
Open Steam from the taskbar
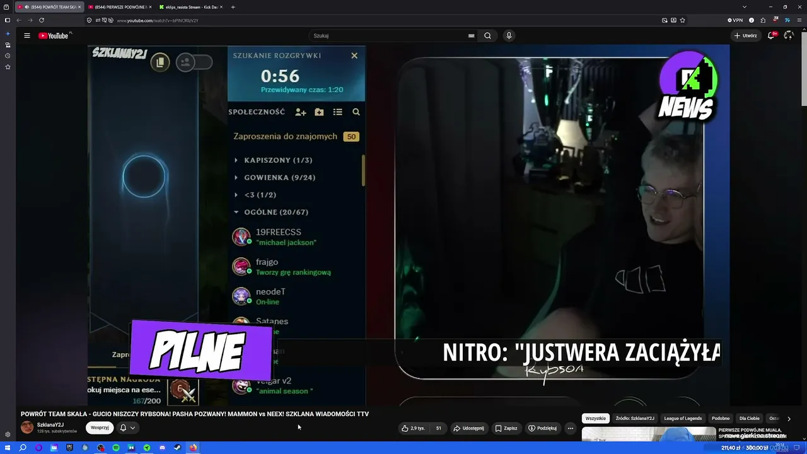(177, 448)
